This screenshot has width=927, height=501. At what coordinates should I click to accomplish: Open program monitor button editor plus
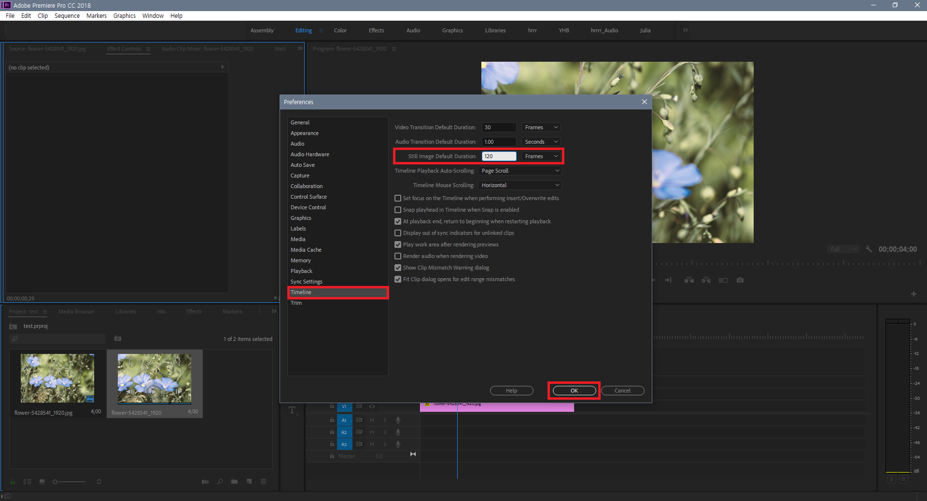click(x=913, y=294)
